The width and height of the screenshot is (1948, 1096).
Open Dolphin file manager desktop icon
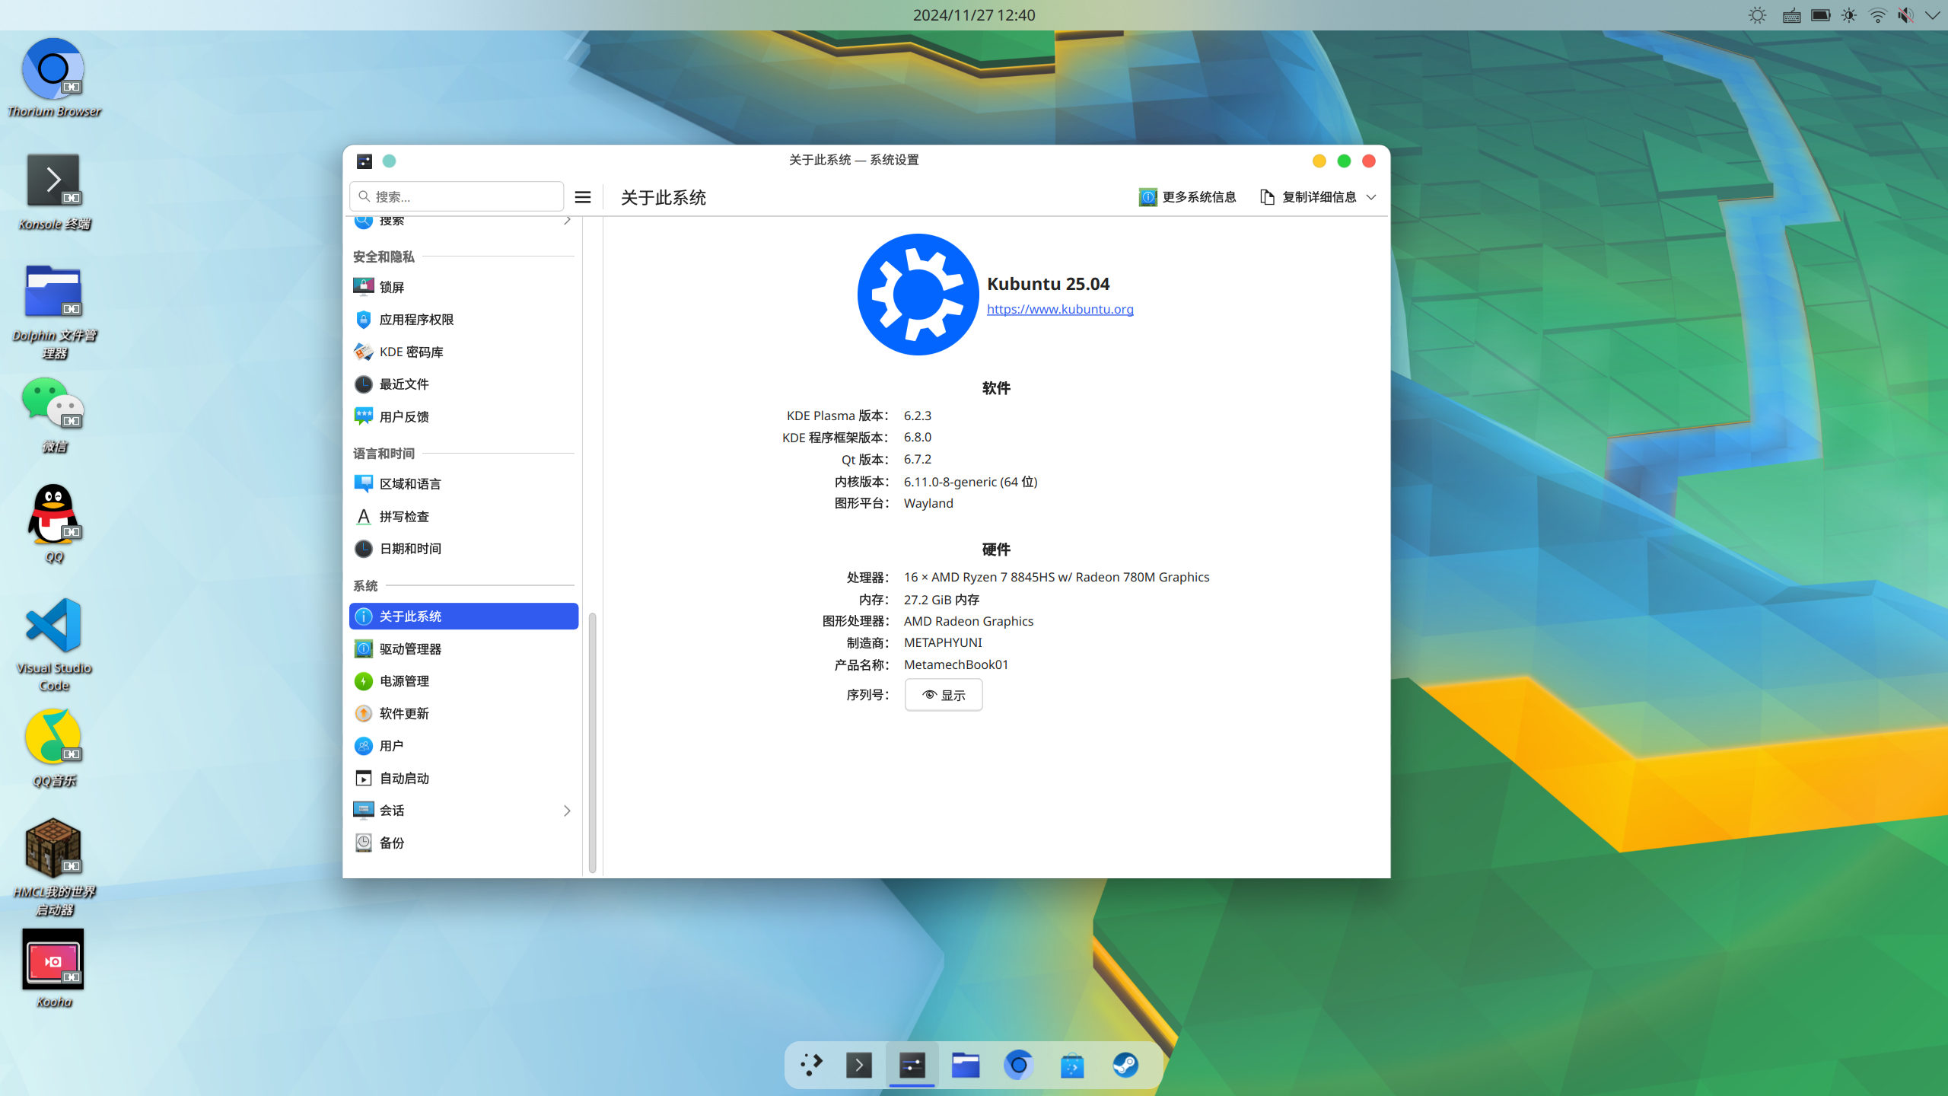coord(53,291)
